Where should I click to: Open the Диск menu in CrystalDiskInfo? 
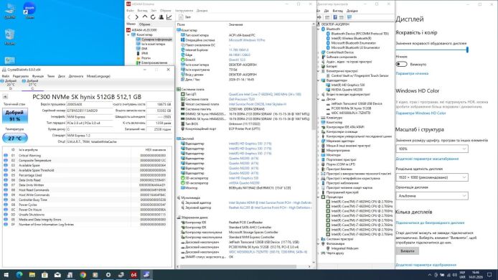pos(62,76)
